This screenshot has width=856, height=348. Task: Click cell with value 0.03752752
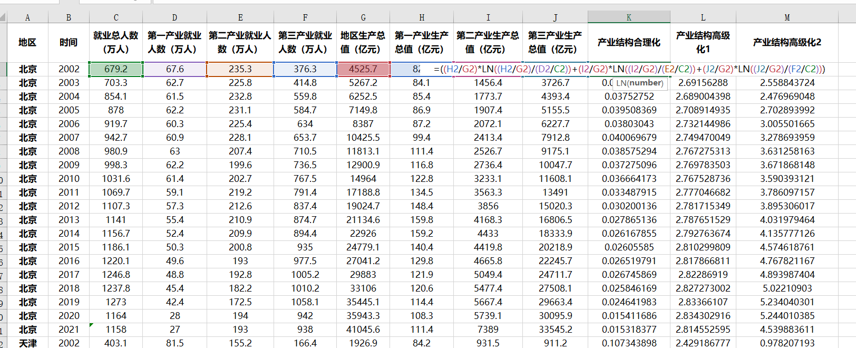[629, 96]
